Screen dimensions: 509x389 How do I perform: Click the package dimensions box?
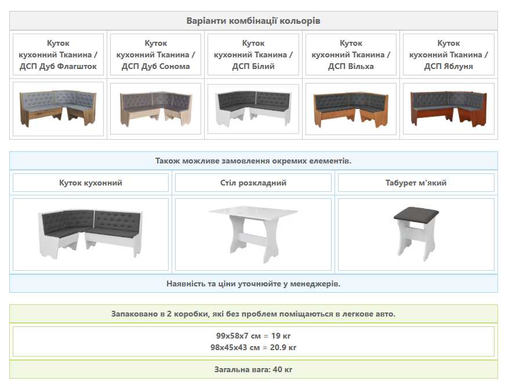click(x=253, y=341)
